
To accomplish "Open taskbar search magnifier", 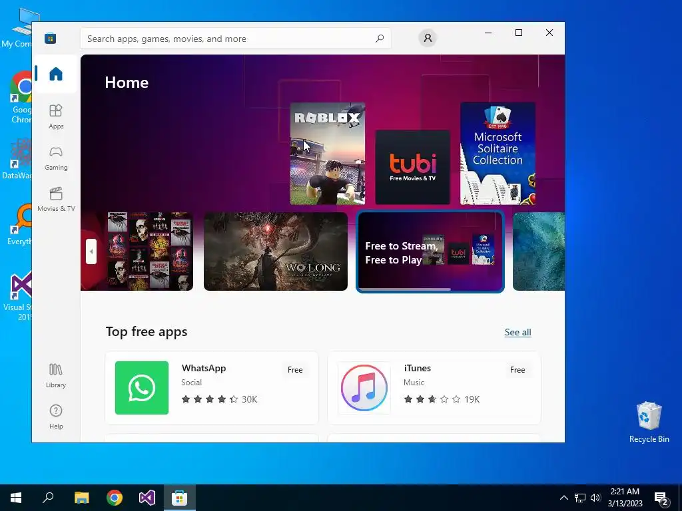I will 48,498.
